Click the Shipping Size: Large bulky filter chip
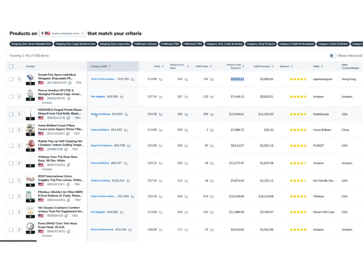The width and height of the screenshot is (363, 272). (x=115, y=44)
